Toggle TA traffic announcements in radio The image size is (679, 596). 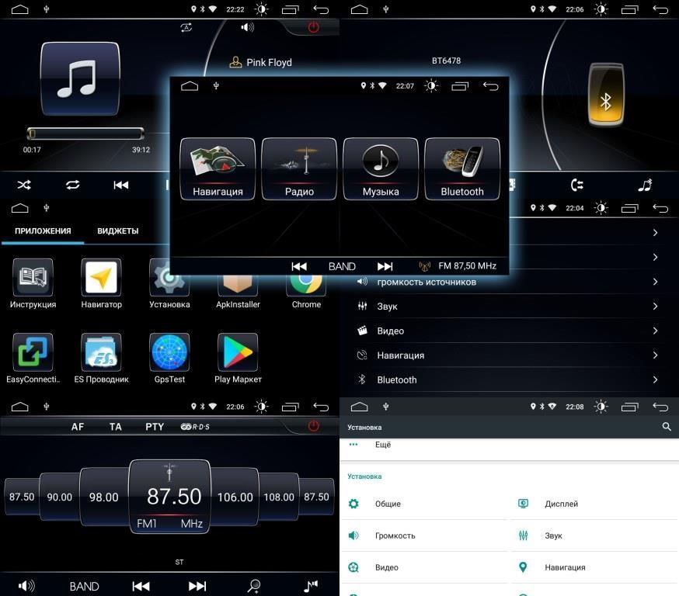116,427
